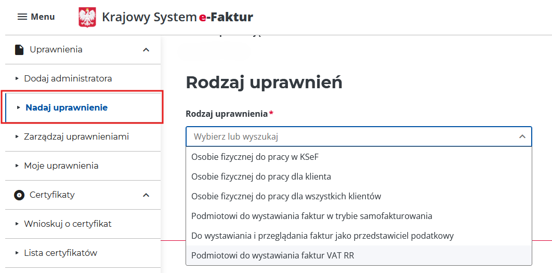Open Dodaj administratora in sidebar
Screen dimensions: 552x273
click(68, 79)
